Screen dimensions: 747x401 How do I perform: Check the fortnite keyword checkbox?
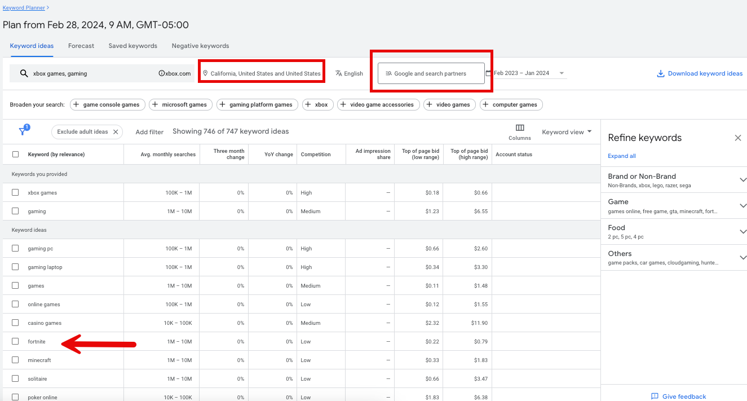coord(15,341)
